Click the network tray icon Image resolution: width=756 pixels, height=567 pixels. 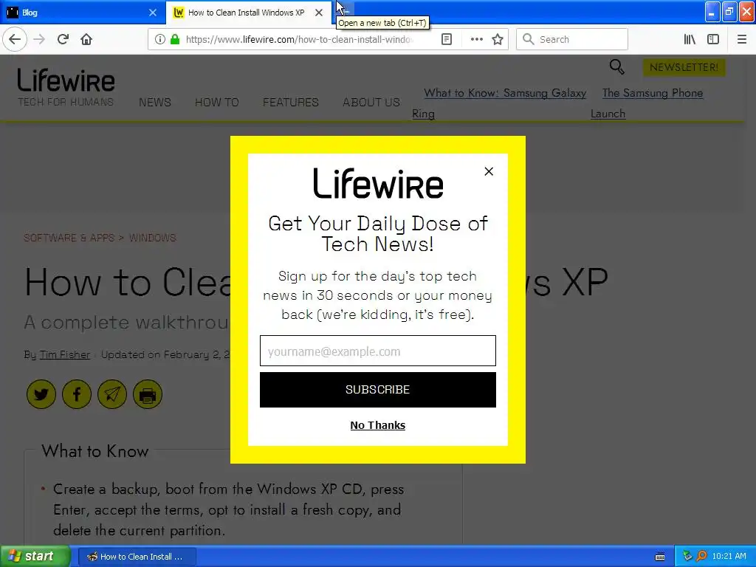pyautogui.click(x=687, y=557)
